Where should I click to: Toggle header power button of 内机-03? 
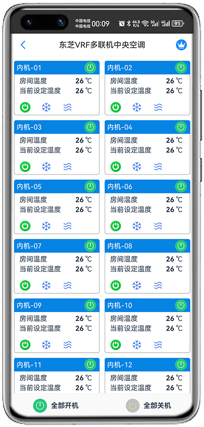pos(90,127)
